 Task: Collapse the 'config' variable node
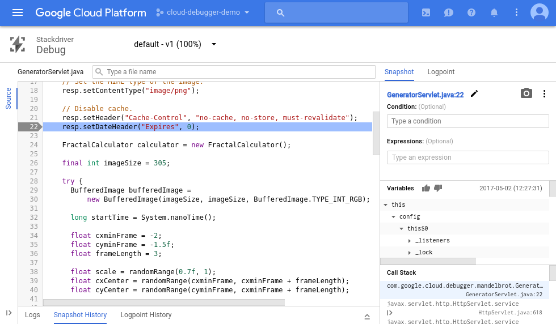(x=394, y=217)
